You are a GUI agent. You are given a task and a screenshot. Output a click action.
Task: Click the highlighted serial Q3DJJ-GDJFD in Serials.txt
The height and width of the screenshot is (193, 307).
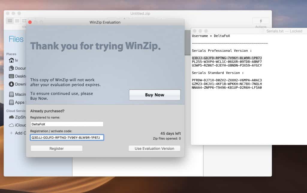(227, 58)
